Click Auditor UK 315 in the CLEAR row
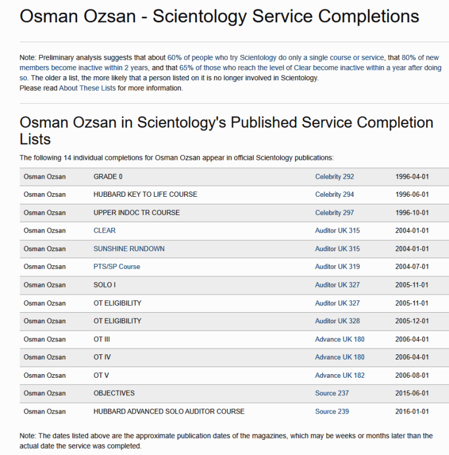The height and width of the screenshot is (455, 449). (x=337, y=231)
